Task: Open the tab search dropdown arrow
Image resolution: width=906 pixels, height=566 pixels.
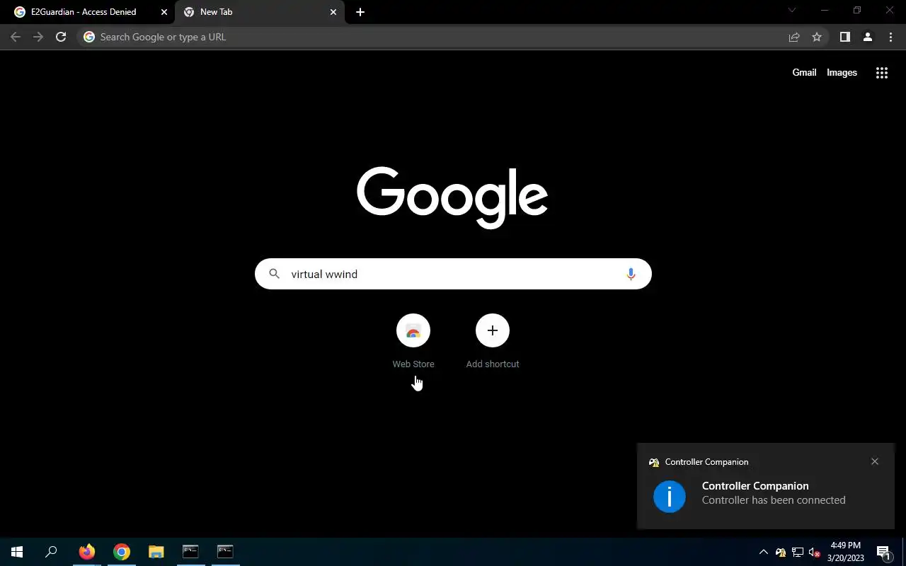Action: 792,11
